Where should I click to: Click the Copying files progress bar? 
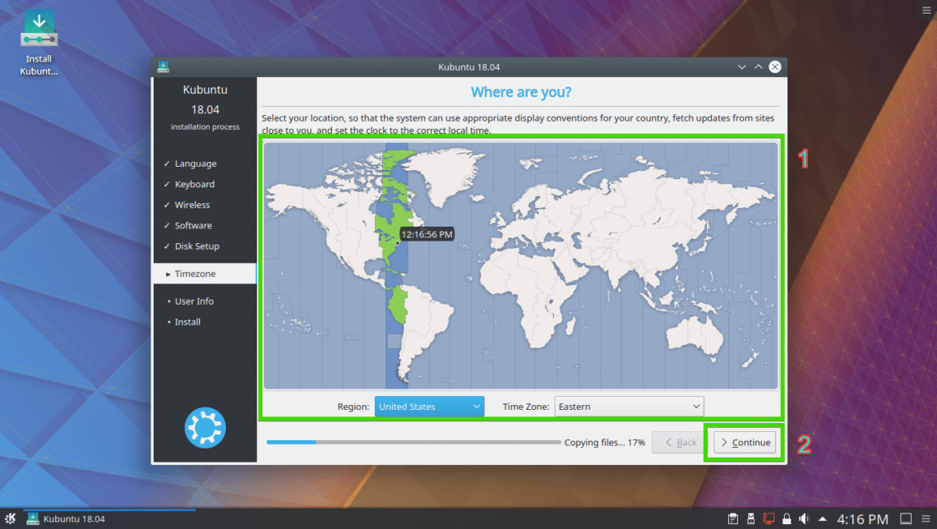click(x=413, y=443)
